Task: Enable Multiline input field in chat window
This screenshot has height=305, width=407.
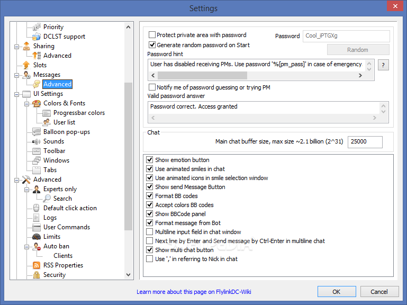Action: [x=149, y=232]
